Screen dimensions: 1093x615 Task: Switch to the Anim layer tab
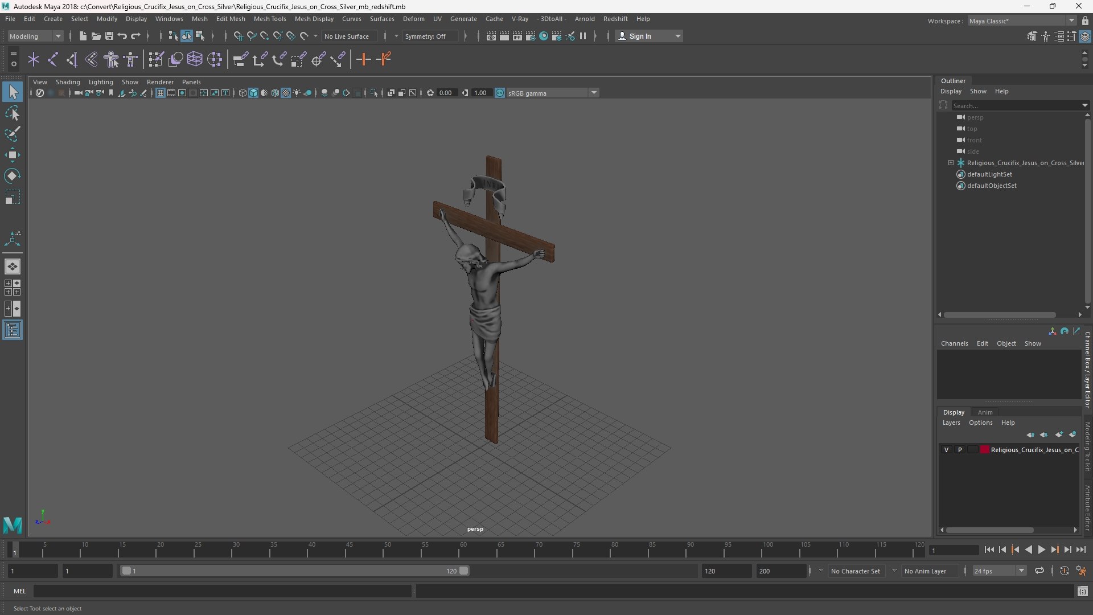point(985,412)
